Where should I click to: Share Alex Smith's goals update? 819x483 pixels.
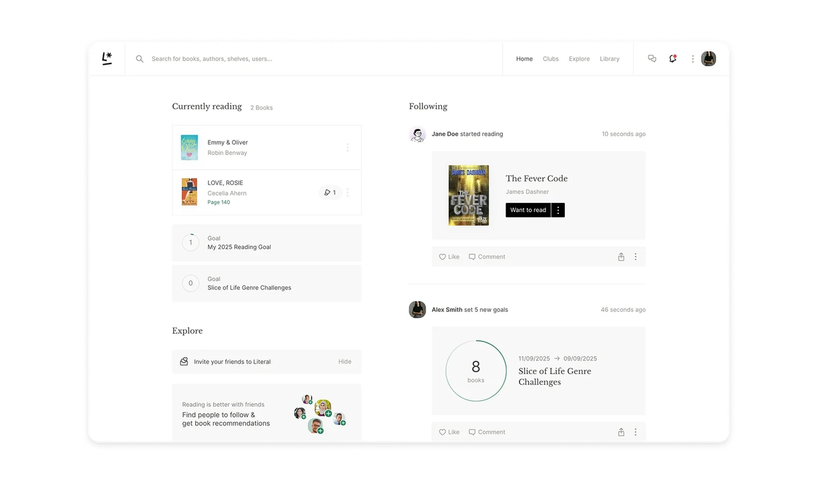point(621,432)
